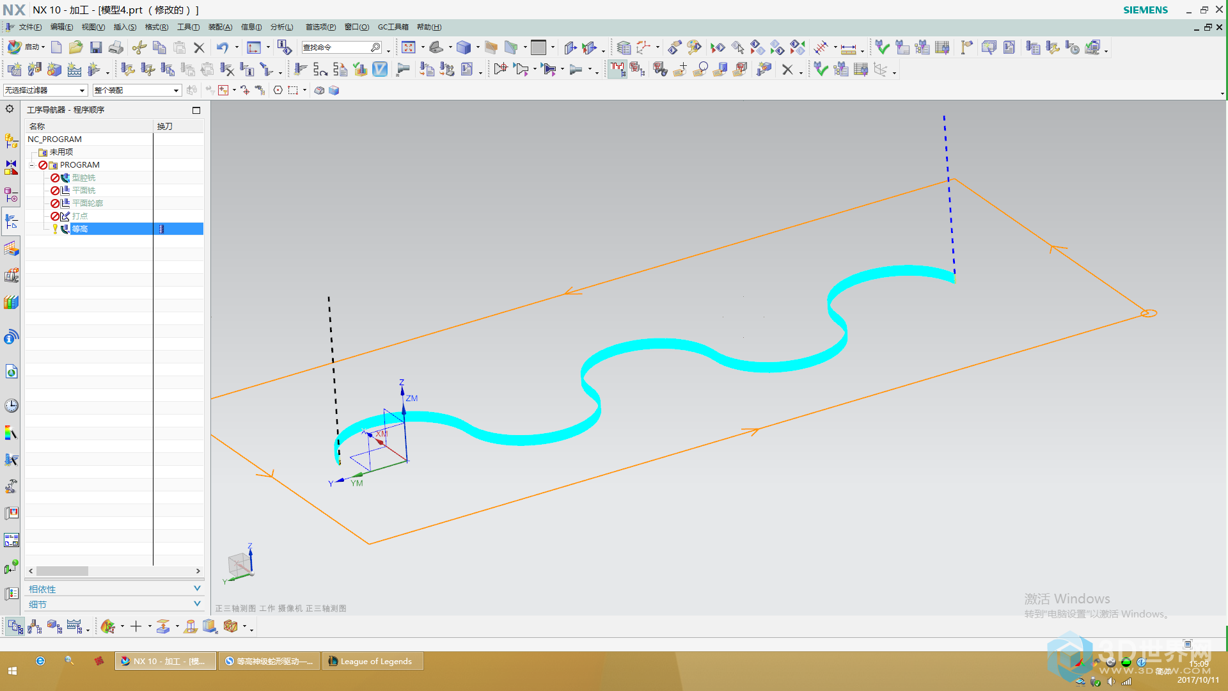The width and height of the screenshot is (1228, 691).
Task: Click the NC_PROGRAM root node
Action: pos(54,139)
